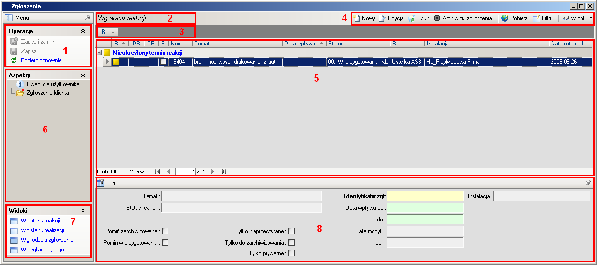Screen dimensions: 597x265
Task: Click the Data modyf. filter field
Action: click(425, 231)
